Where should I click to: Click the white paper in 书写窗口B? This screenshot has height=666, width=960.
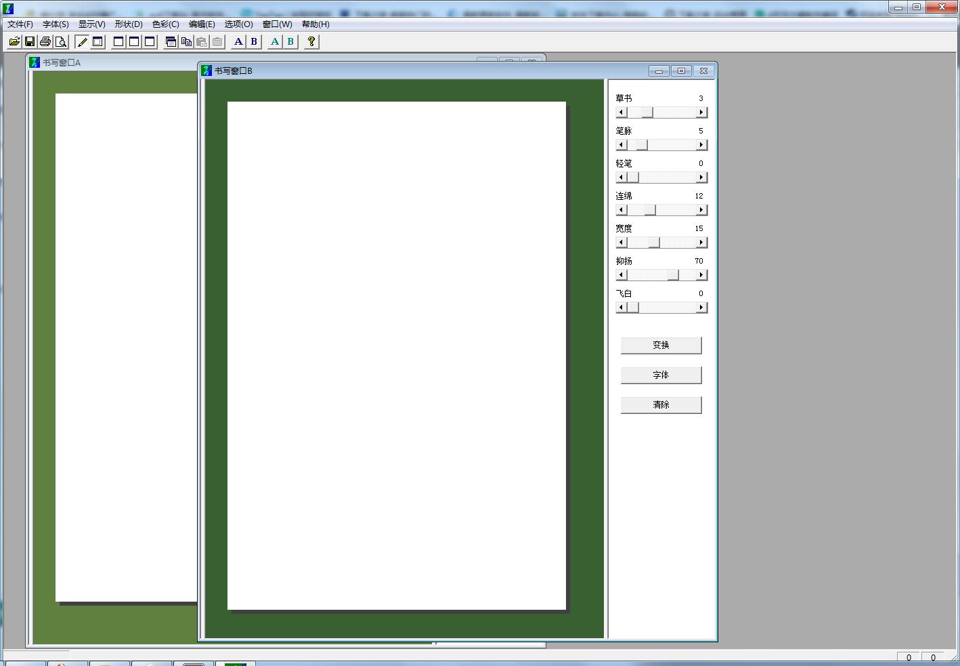(397, 356)
